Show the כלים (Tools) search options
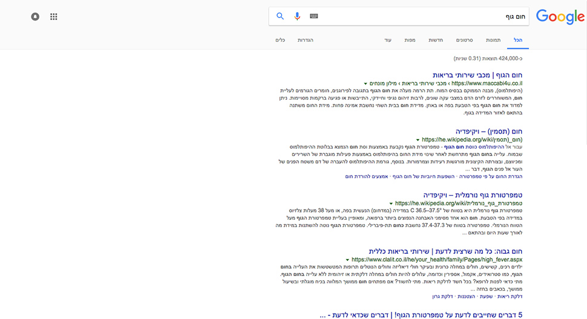Screen dimensions: 587x319 click(280, 40)
